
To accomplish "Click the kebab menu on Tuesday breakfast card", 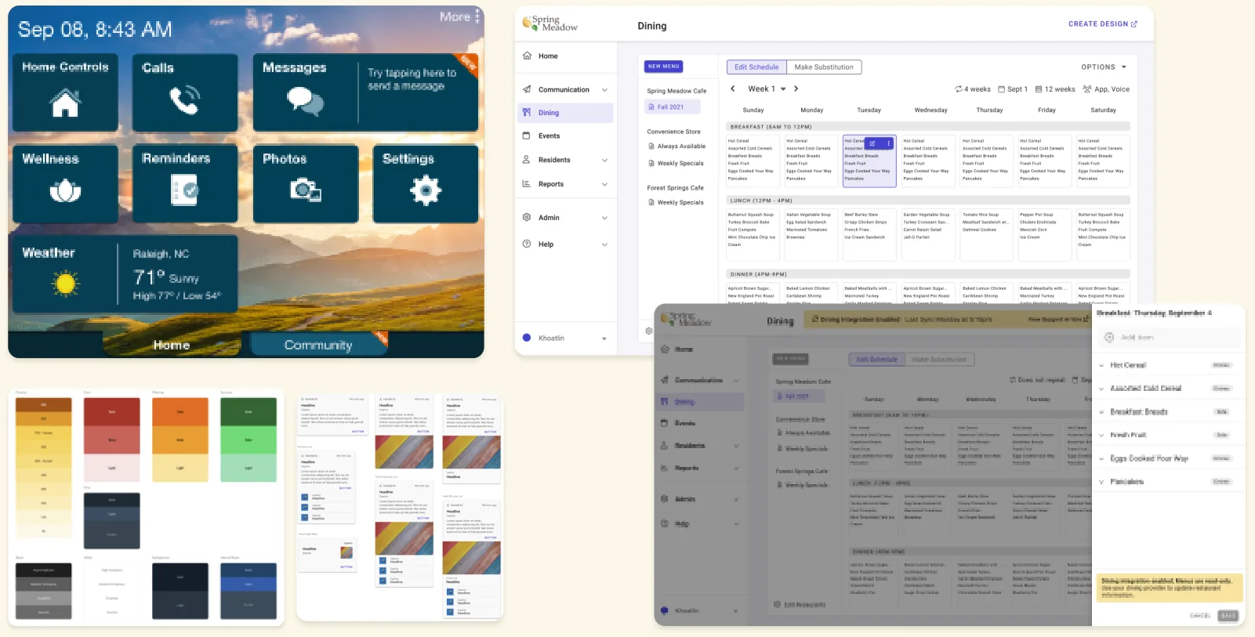I will click(889, 143).
